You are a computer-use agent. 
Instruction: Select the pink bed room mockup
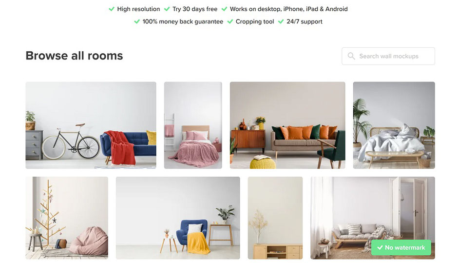click(193, 125)
